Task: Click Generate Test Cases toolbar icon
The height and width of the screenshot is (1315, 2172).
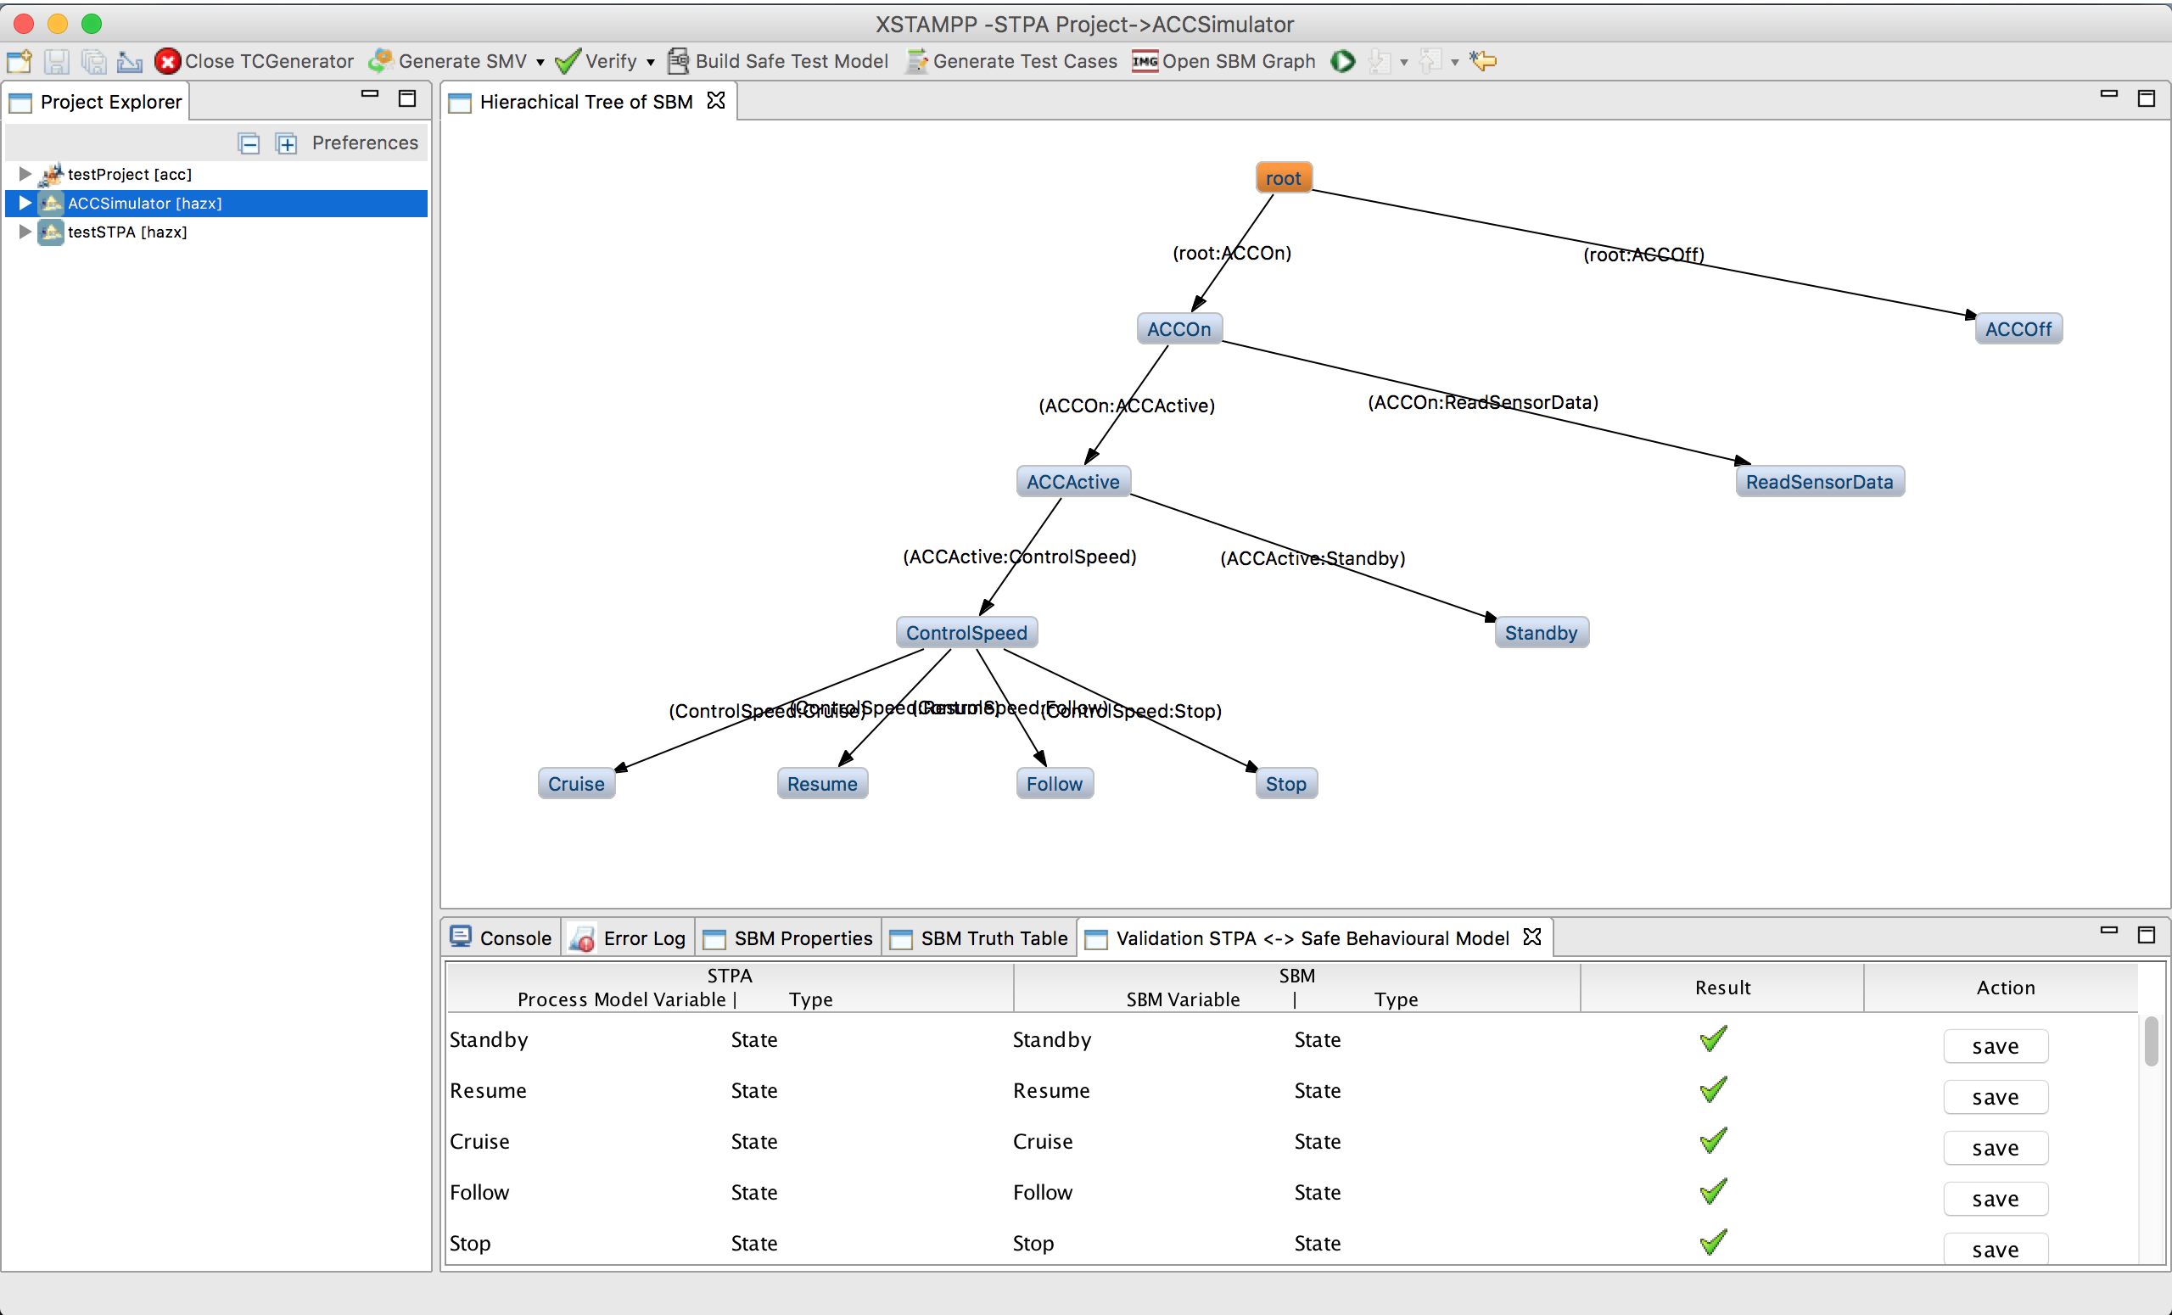Action: pyautogui.click(x=917, y=61)
